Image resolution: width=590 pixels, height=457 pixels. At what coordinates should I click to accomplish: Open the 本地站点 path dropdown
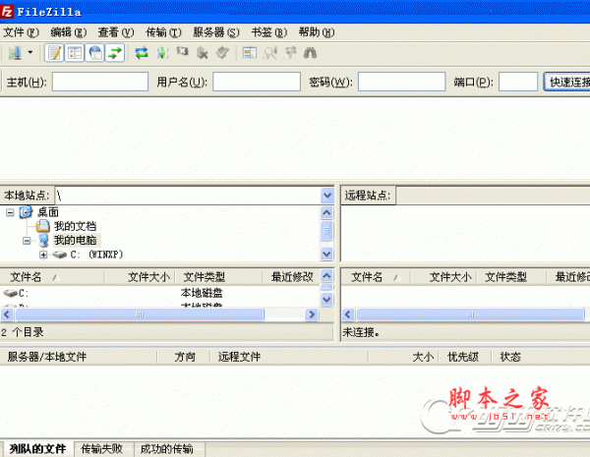pos(327,196)
